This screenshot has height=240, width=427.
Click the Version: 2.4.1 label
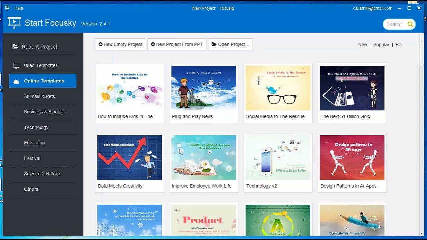click(95, 24)
